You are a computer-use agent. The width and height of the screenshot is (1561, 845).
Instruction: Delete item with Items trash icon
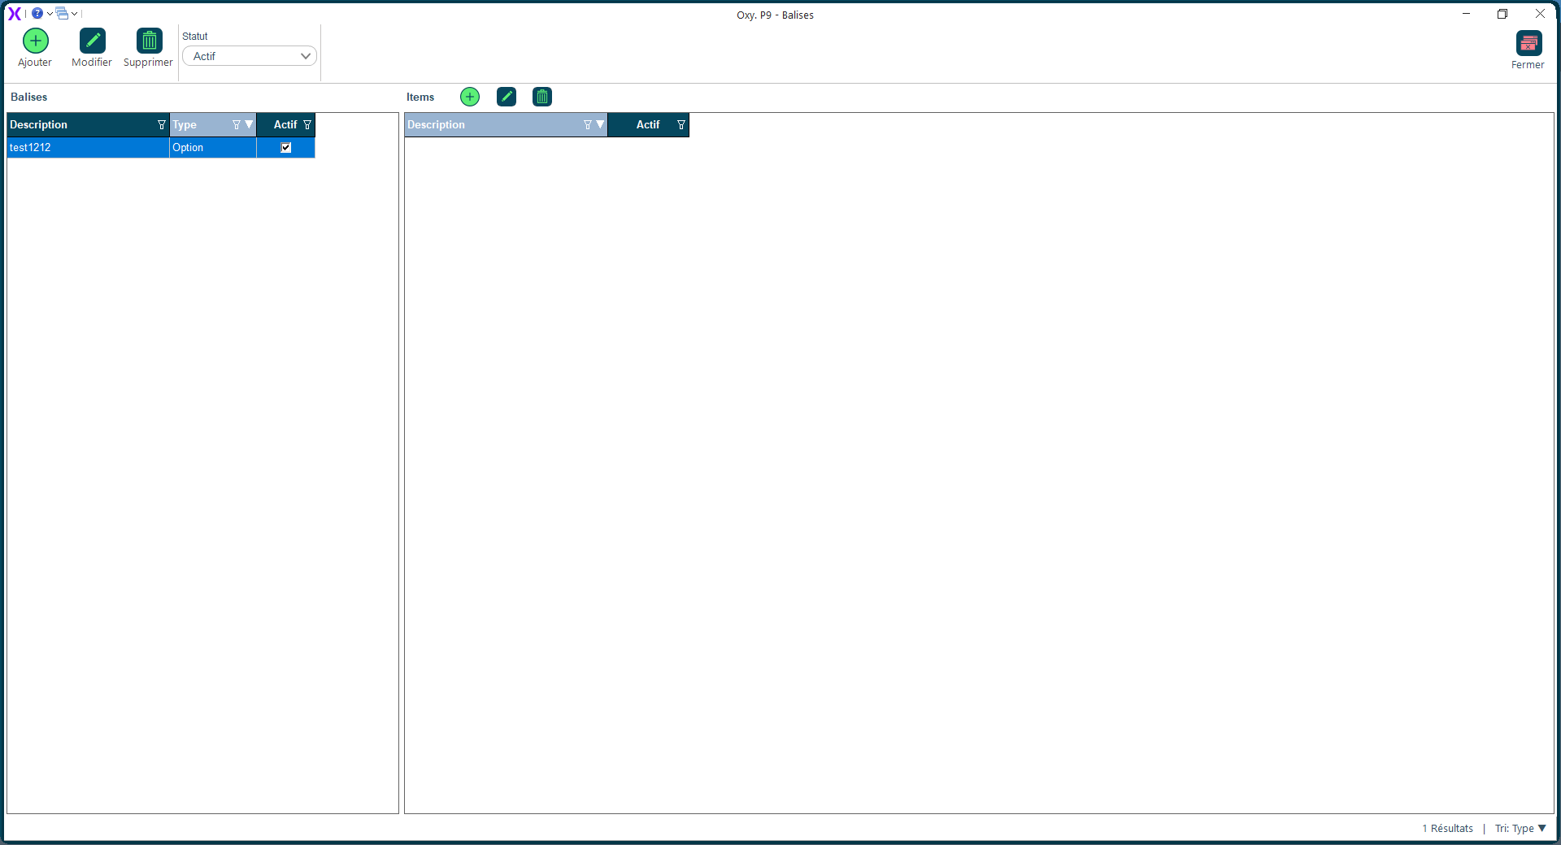click(542, 97)
